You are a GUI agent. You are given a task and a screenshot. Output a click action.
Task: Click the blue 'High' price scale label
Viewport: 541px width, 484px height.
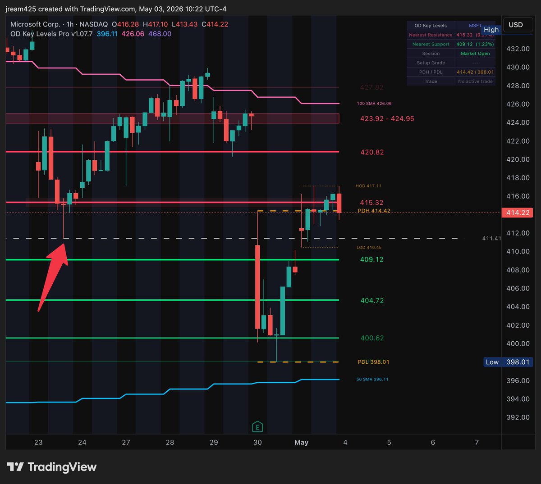(491, 30)
